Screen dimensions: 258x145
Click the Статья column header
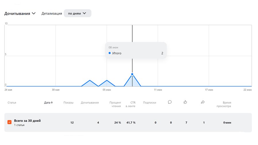tap(12, 103)
